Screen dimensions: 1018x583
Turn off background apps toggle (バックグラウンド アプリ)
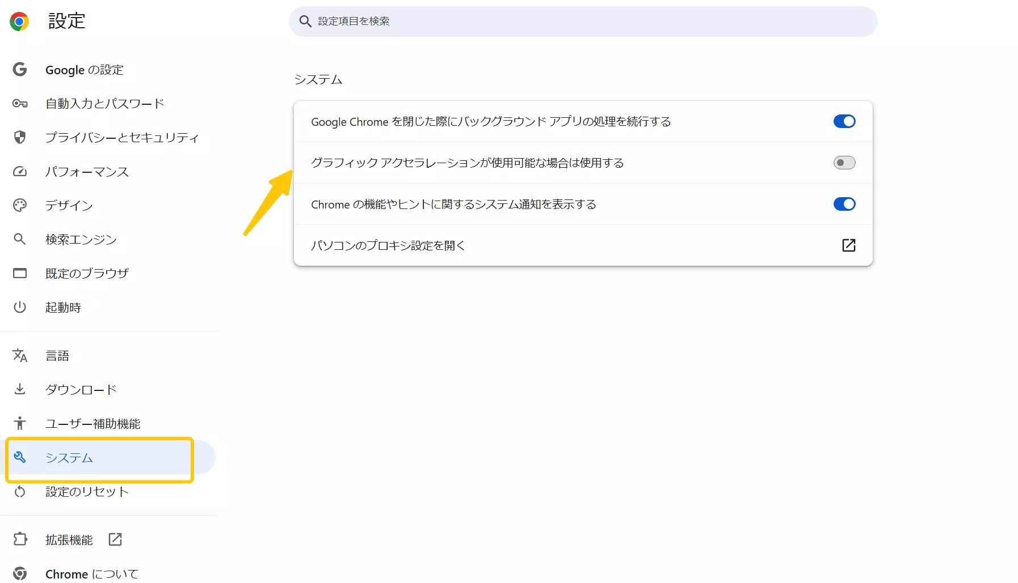click(x=844, y=121)
